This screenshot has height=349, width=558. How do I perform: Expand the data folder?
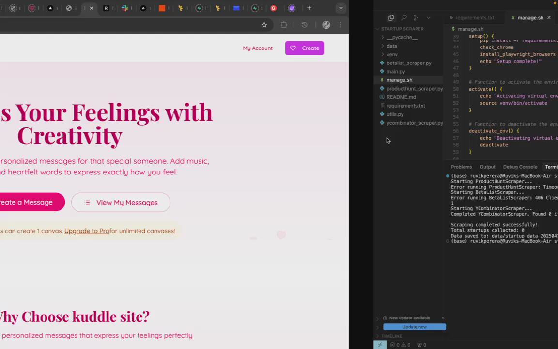click(391, 46)
